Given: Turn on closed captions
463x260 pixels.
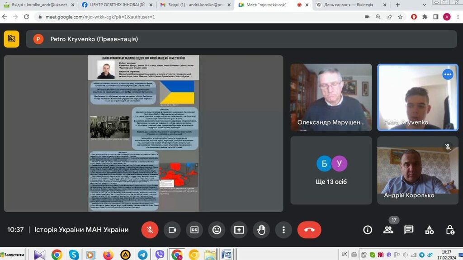Looking at the screenshot, I should pos(194,230).
